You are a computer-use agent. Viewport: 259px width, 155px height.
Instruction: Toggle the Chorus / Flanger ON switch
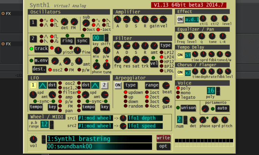click(x=180, y=72)
